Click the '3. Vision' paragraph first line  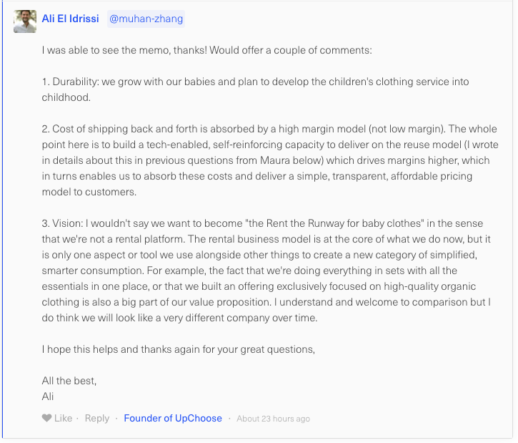[x=262, y=223]
